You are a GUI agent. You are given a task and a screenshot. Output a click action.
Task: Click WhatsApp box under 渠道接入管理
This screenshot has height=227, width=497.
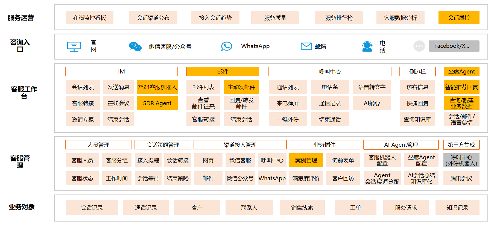272,178
